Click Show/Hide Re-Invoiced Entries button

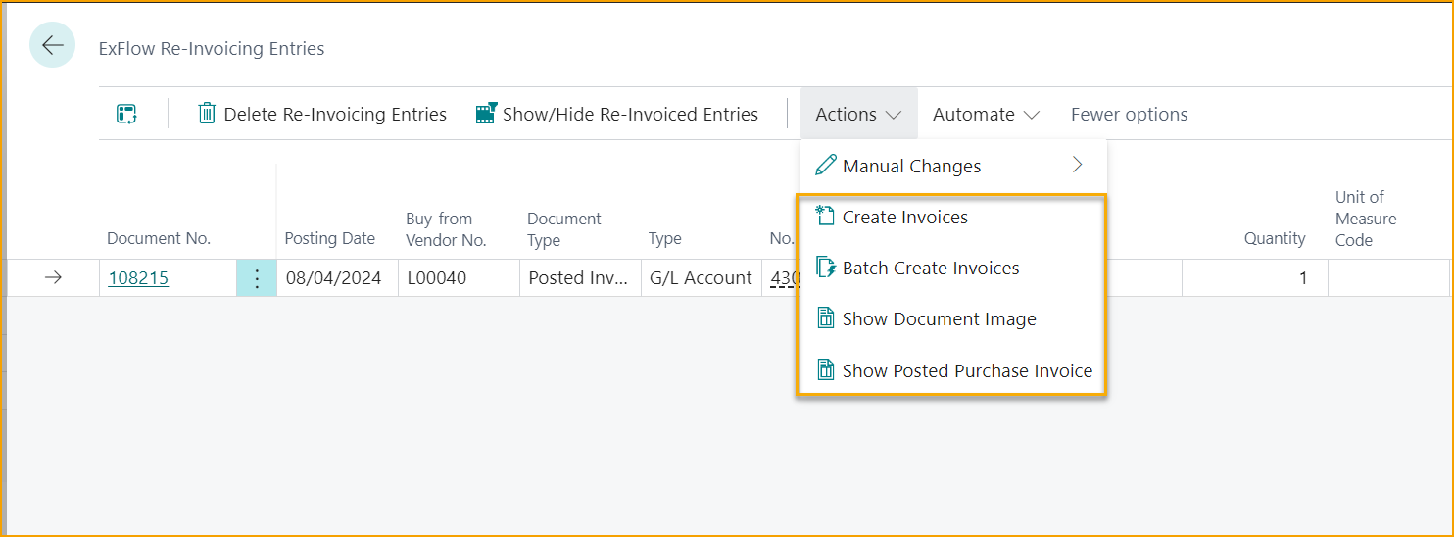(617, 114)
